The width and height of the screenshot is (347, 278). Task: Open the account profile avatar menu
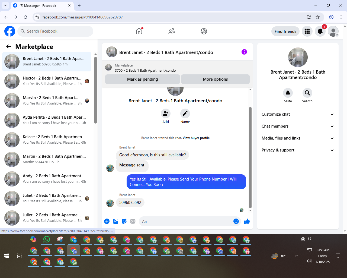click(x=333, y=31)
